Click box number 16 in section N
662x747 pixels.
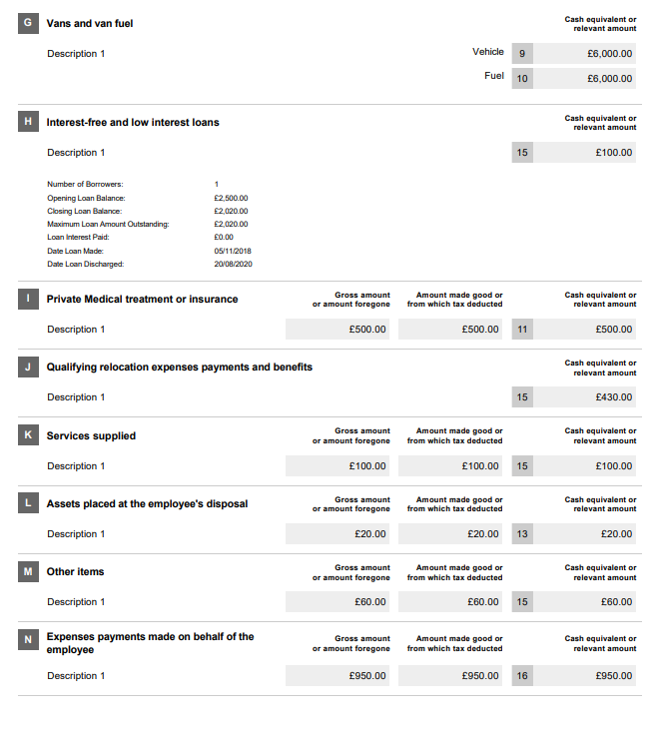tap(522, 675)
